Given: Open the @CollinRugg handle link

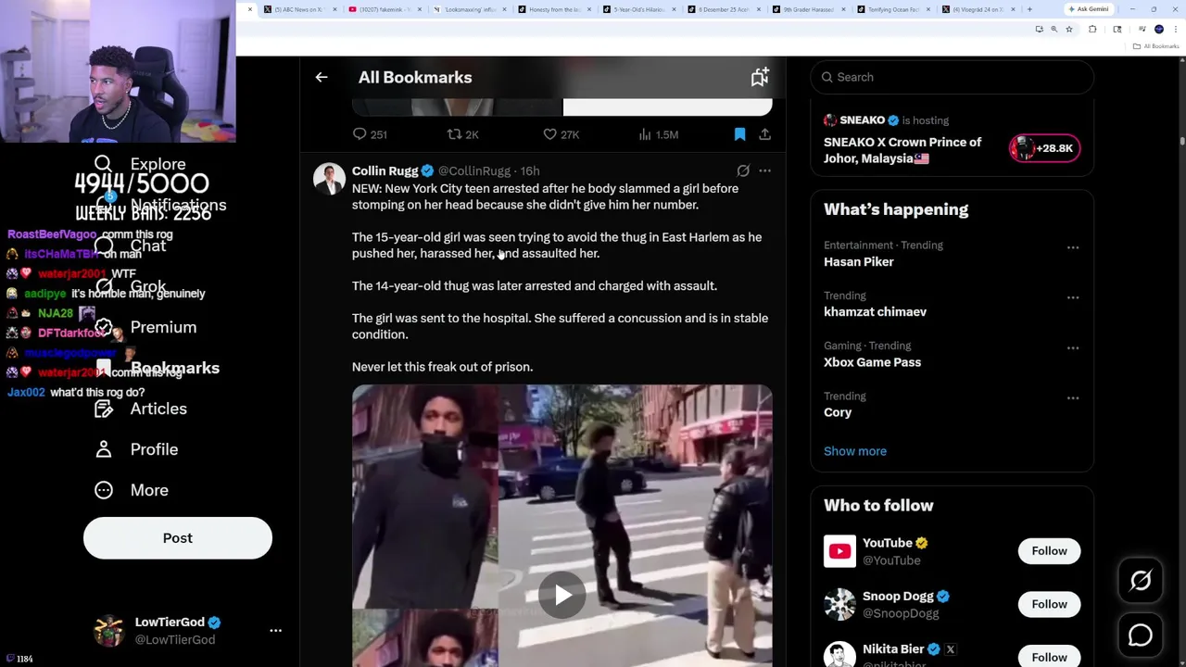Looking at the screenshot, I should [473, 170].
